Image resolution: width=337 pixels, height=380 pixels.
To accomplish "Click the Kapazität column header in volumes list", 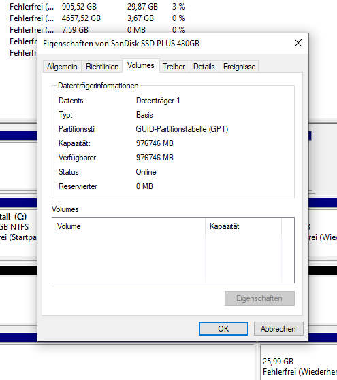I will pyautogui.click(x=243, y=226).
